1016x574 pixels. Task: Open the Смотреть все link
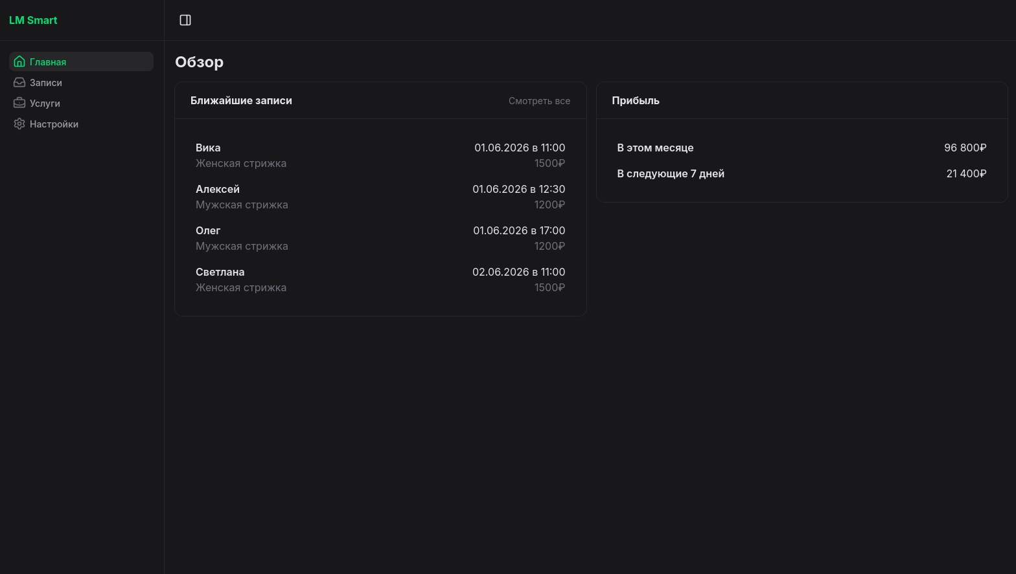pos(539,101)
